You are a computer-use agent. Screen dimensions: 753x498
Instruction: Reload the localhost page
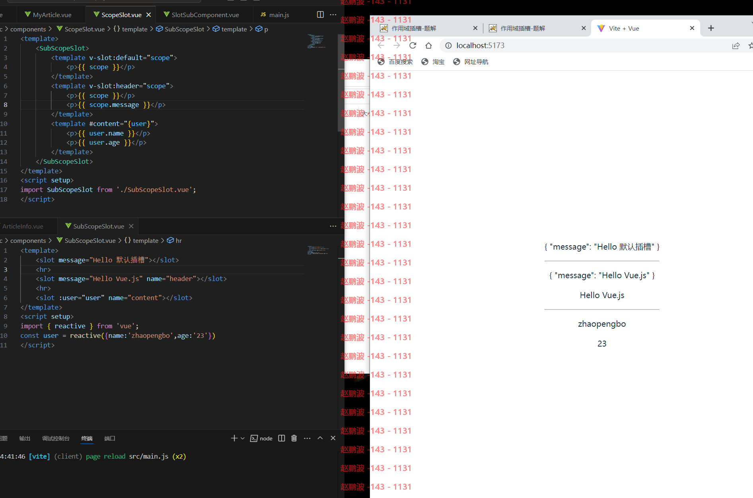(x=413, y=46)
